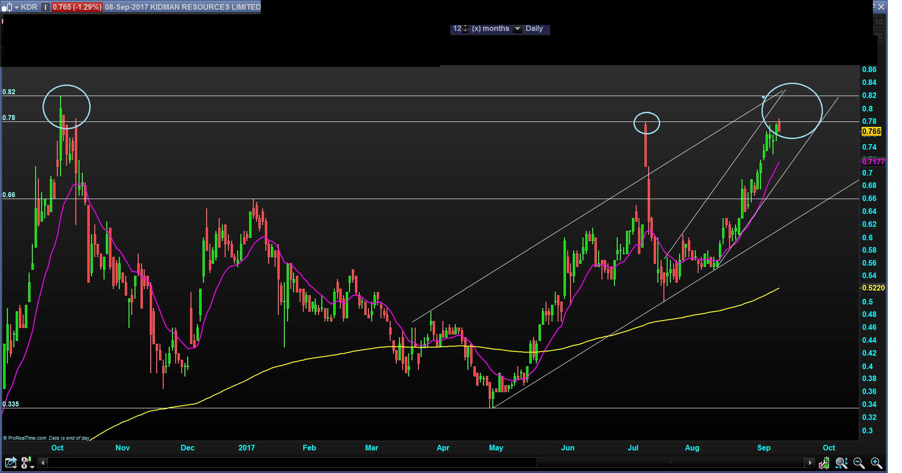Click the 2017 year label on time axis

pyautogui.click(x=246, y=448)
